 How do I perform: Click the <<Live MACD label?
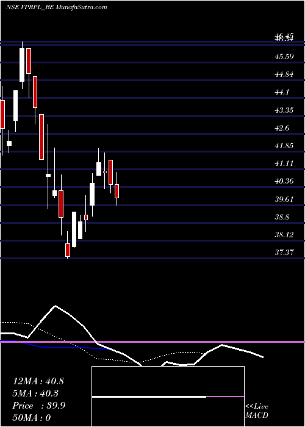(257, 411)
